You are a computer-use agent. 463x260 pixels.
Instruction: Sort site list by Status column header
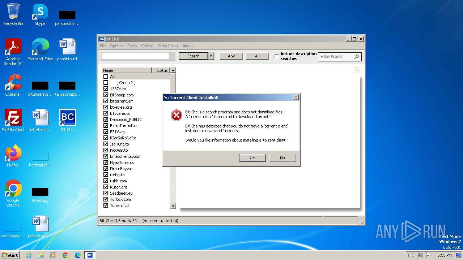pos(161,70)
